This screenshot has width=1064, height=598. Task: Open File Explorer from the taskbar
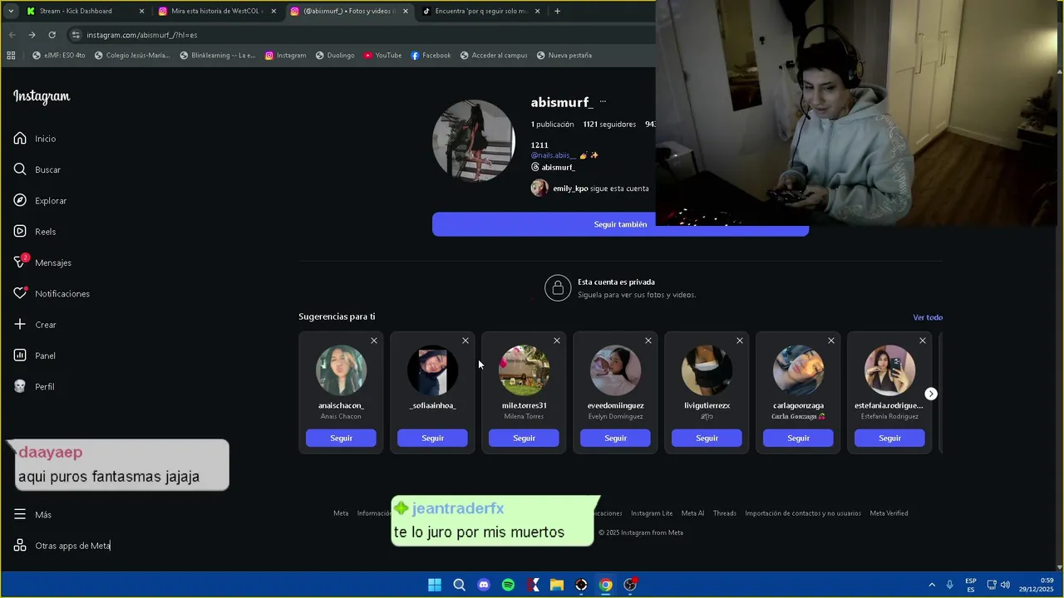tap(557, 585)
